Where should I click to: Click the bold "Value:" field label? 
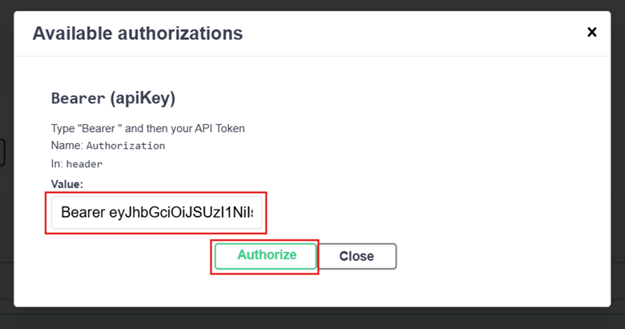(x=67, y=184)
